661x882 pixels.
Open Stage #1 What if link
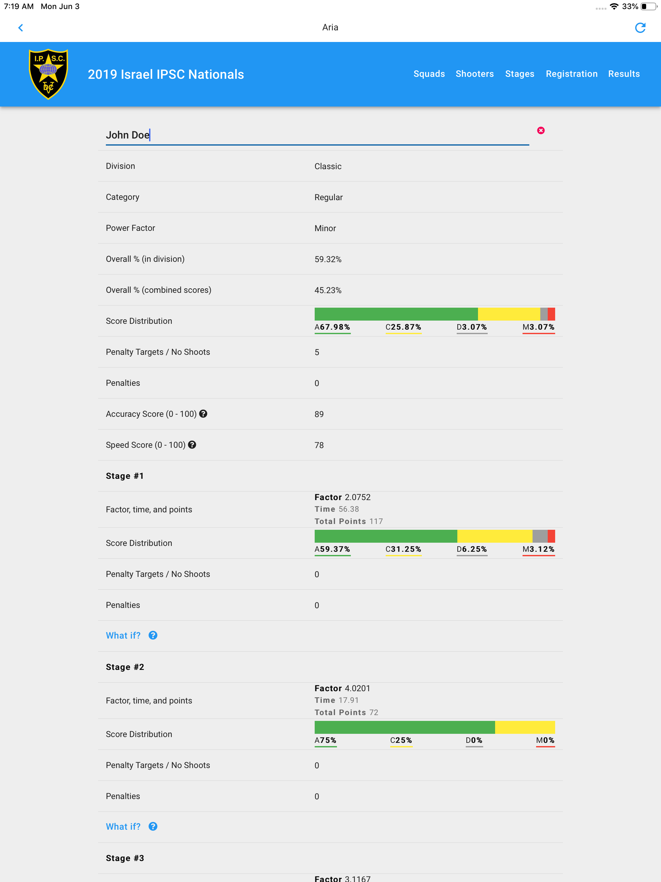click(123, 636)
